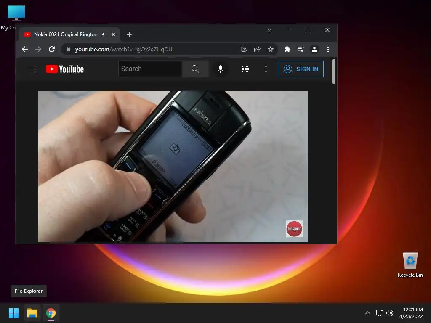Select the Recycle Bin desktop icon
Image resolution: width=431 pixels, height=323 pixels.
410,265
